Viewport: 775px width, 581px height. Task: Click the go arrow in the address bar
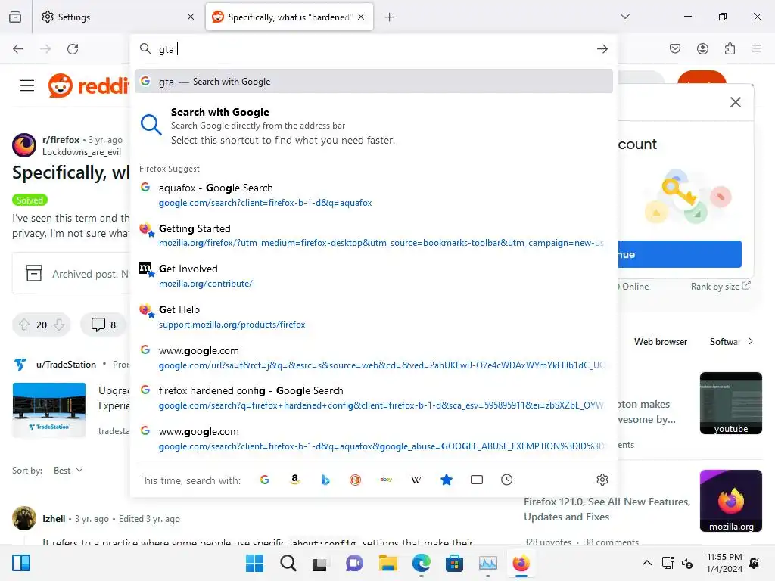[x=602, y=49]
